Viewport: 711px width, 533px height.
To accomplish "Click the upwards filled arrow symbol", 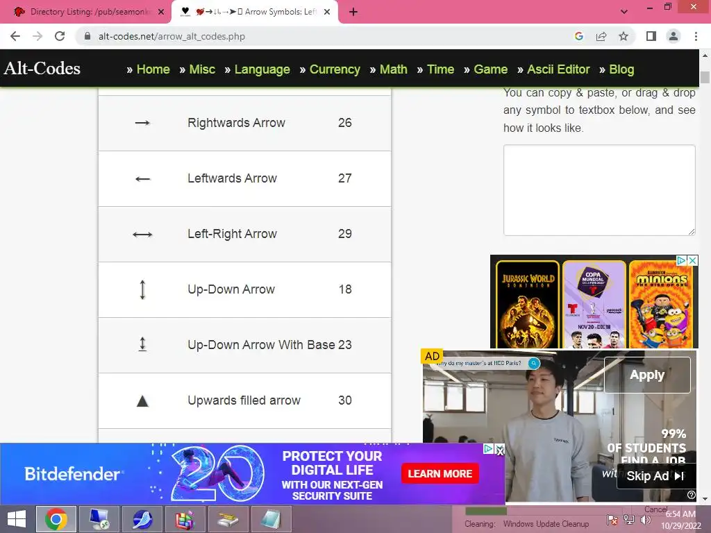I will [x=142, y=400].
